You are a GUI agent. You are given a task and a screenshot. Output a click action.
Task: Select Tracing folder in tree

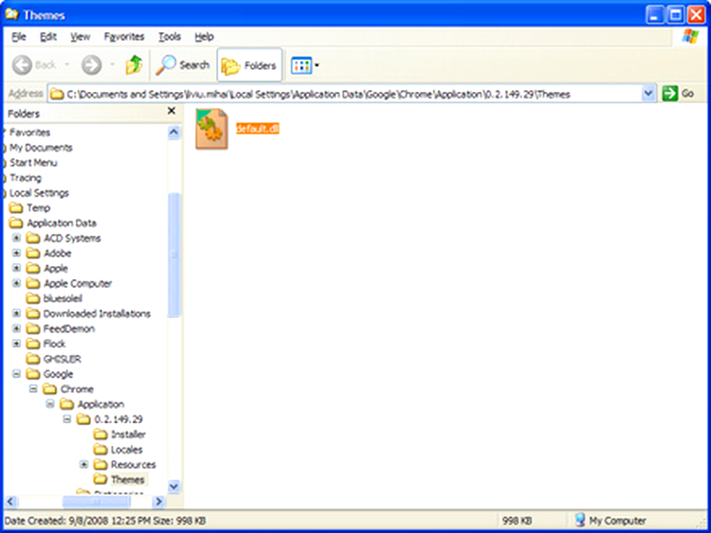tap(26, 178)
